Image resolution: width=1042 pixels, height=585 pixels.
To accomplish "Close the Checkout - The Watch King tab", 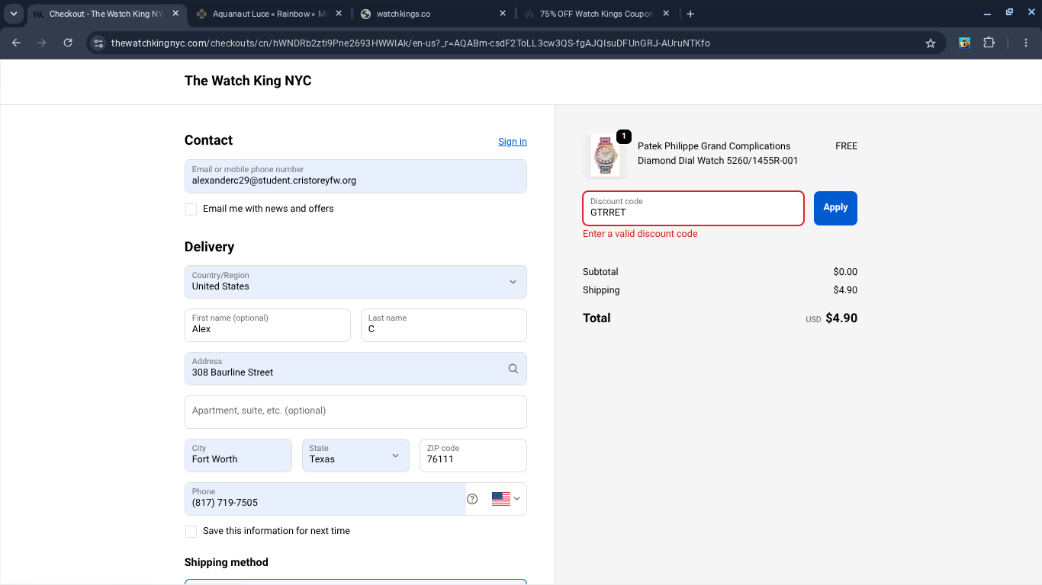I will (175, 14).
